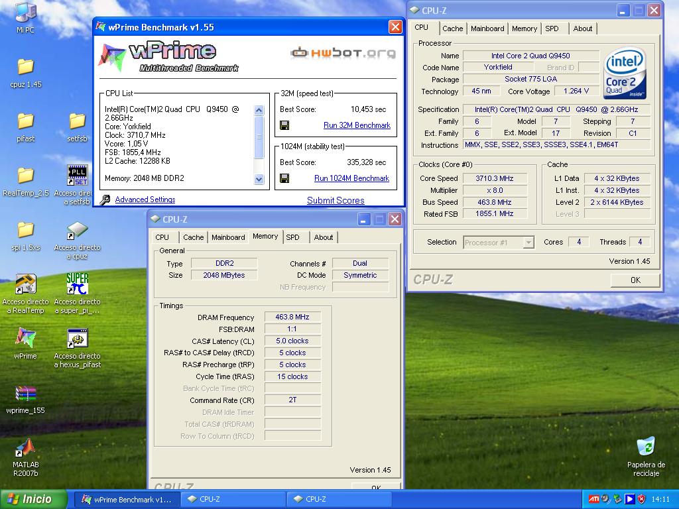This screenshot has width=679, height=509.
Task: Click the Command Rate 2T value
Action: tap(292, 400)
